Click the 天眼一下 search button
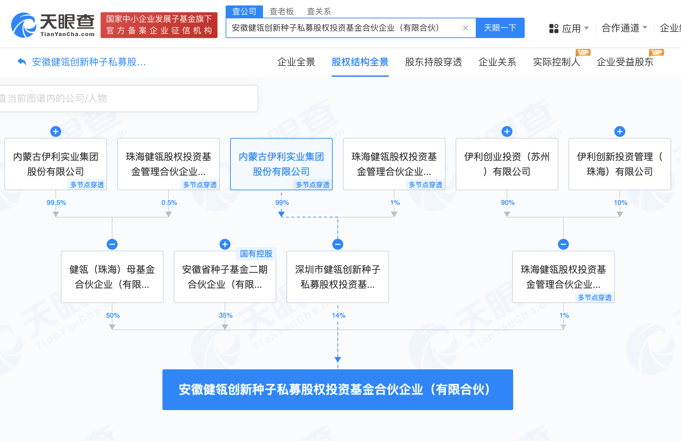681x441 pixels. [500, 28]
